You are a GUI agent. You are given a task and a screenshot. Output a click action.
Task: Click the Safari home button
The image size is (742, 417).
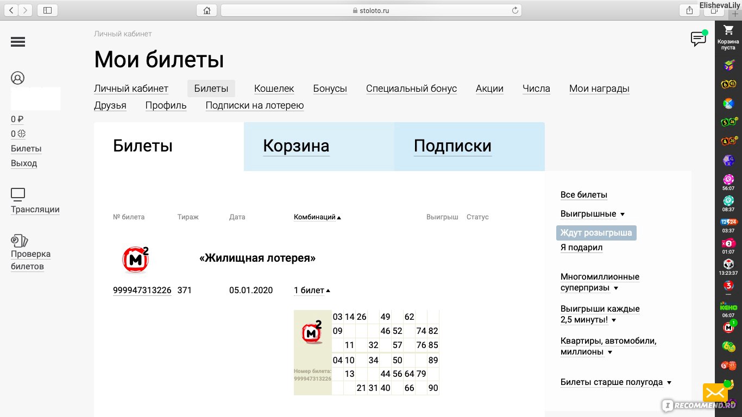206,10
